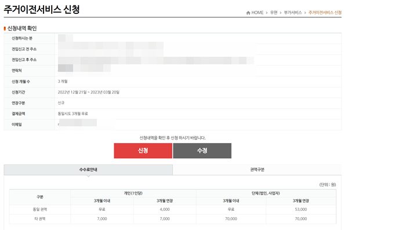Select the 전입신고 전 주소 label
Screen dimensions: 406x230
coord(24,49)
